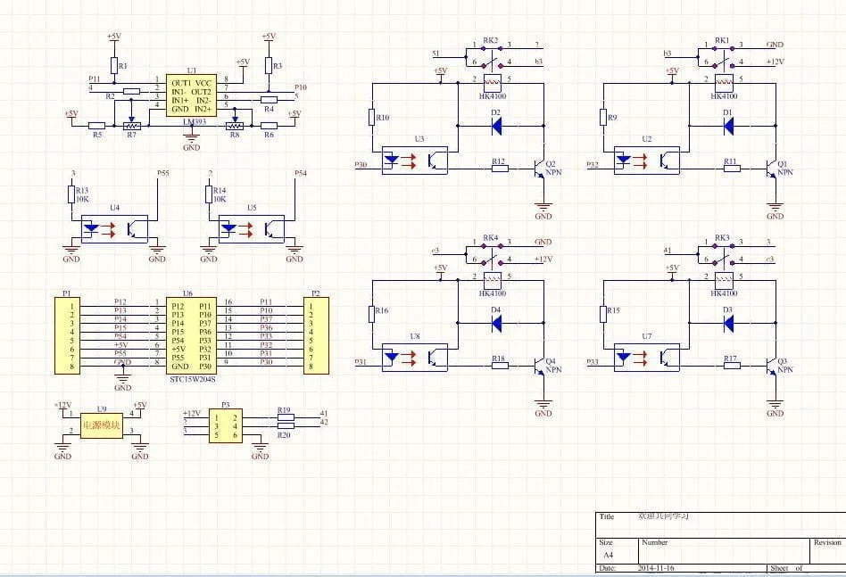Select diode D2 symbol

[x=495, y=126]
